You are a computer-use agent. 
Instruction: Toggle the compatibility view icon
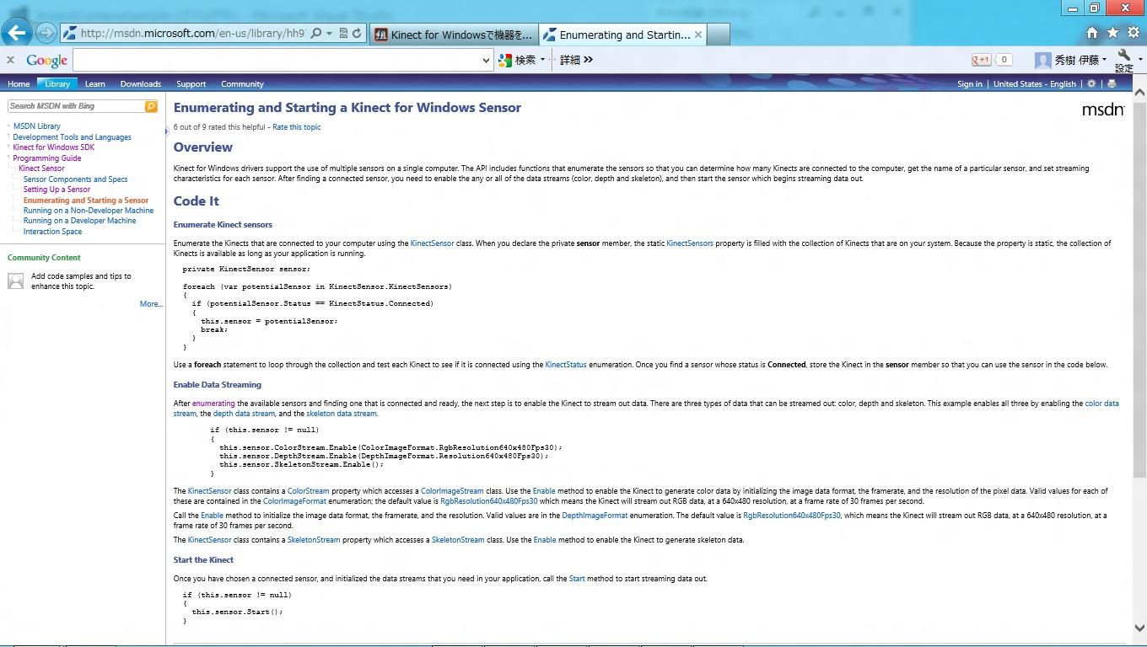343,34
